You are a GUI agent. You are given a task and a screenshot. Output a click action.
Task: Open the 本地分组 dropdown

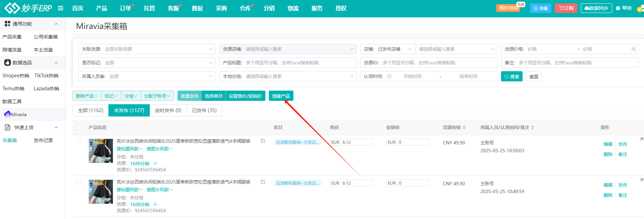click(x=288, y=76)
